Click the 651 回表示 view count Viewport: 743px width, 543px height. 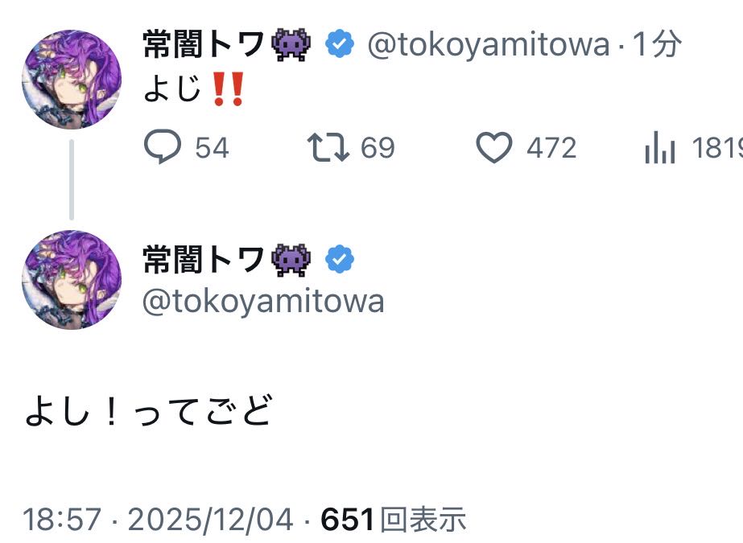(394, 520)
